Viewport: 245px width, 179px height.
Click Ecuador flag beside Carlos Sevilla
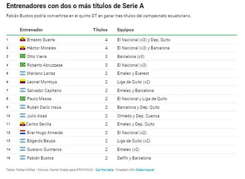click(23, 124)
